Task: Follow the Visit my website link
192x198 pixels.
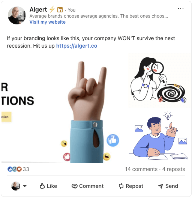Action: point(48,22)
